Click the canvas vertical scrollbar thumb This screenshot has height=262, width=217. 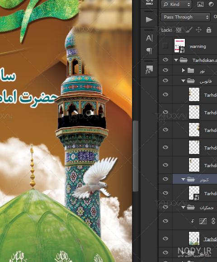coord(136,156)
